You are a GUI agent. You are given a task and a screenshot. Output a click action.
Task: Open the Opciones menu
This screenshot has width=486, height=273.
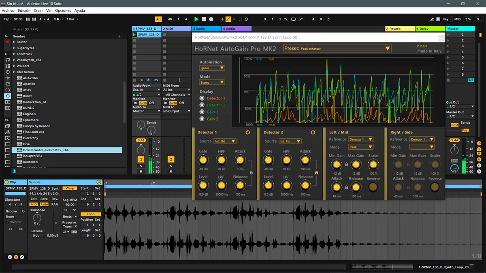(63, 11)
